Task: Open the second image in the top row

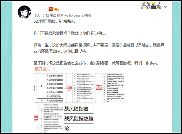Action: (79, 88)
